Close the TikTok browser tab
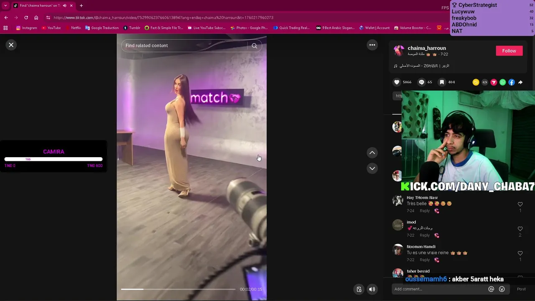 [x=71, y=5]
